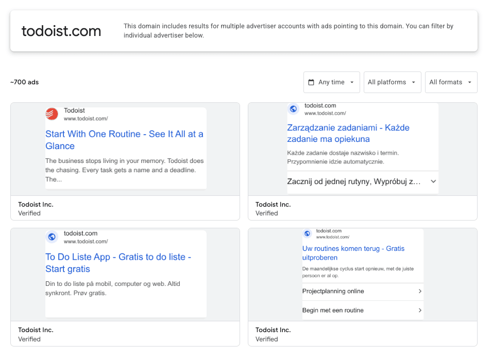This screenshot has height=364, width=492.
Task: Click the 'Todoist' advertiser name beside the red logo
Action: tap(74, 111)
